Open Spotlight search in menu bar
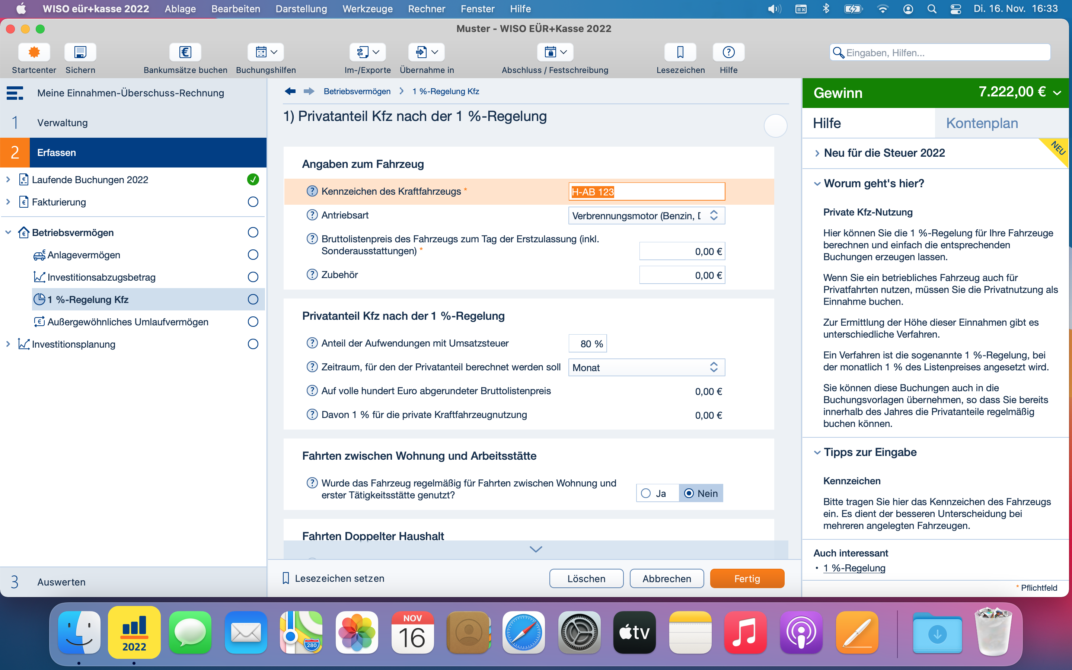 click(932, 9)
